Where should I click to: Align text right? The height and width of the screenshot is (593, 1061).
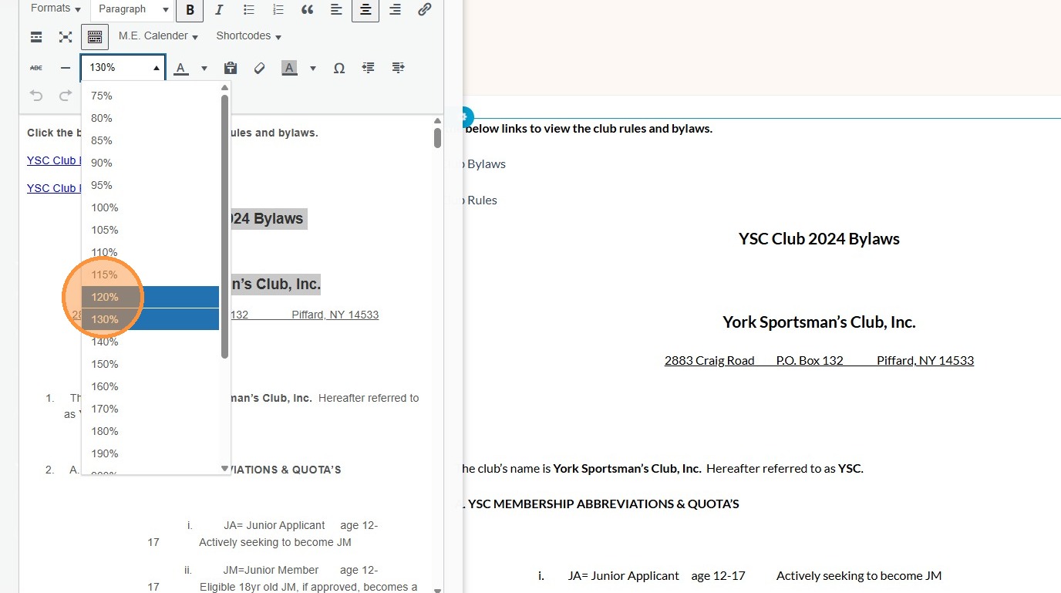click(x=395, y=9)
